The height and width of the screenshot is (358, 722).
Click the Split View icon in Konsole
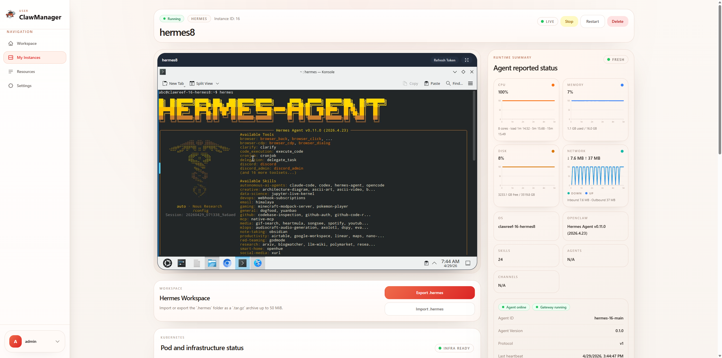pos(192,83)
